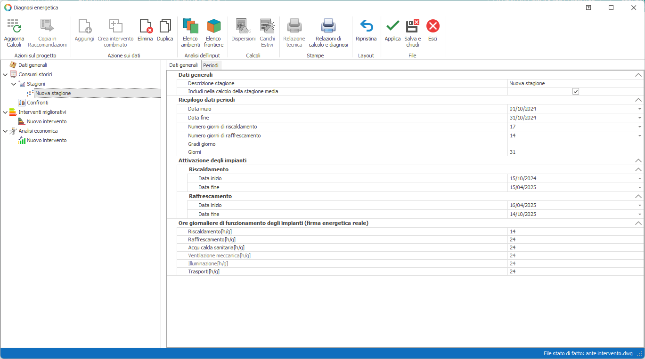Select Dati generali tree item
The image size is (645, 359).
tap(33, 65)
